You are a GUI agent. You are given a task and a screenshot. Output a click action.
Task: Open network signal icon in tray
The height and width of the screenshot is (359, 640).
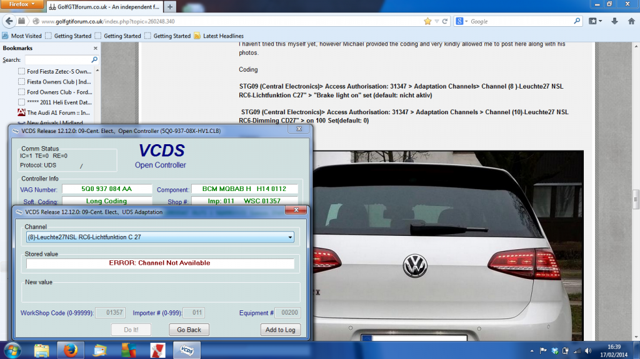pos(577,350)
